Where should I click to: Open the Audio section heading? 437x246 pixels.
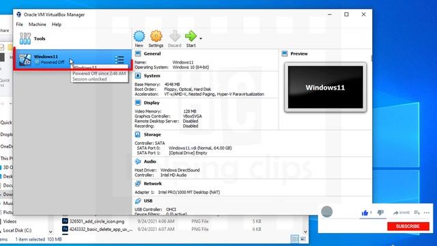coord(150,161)
